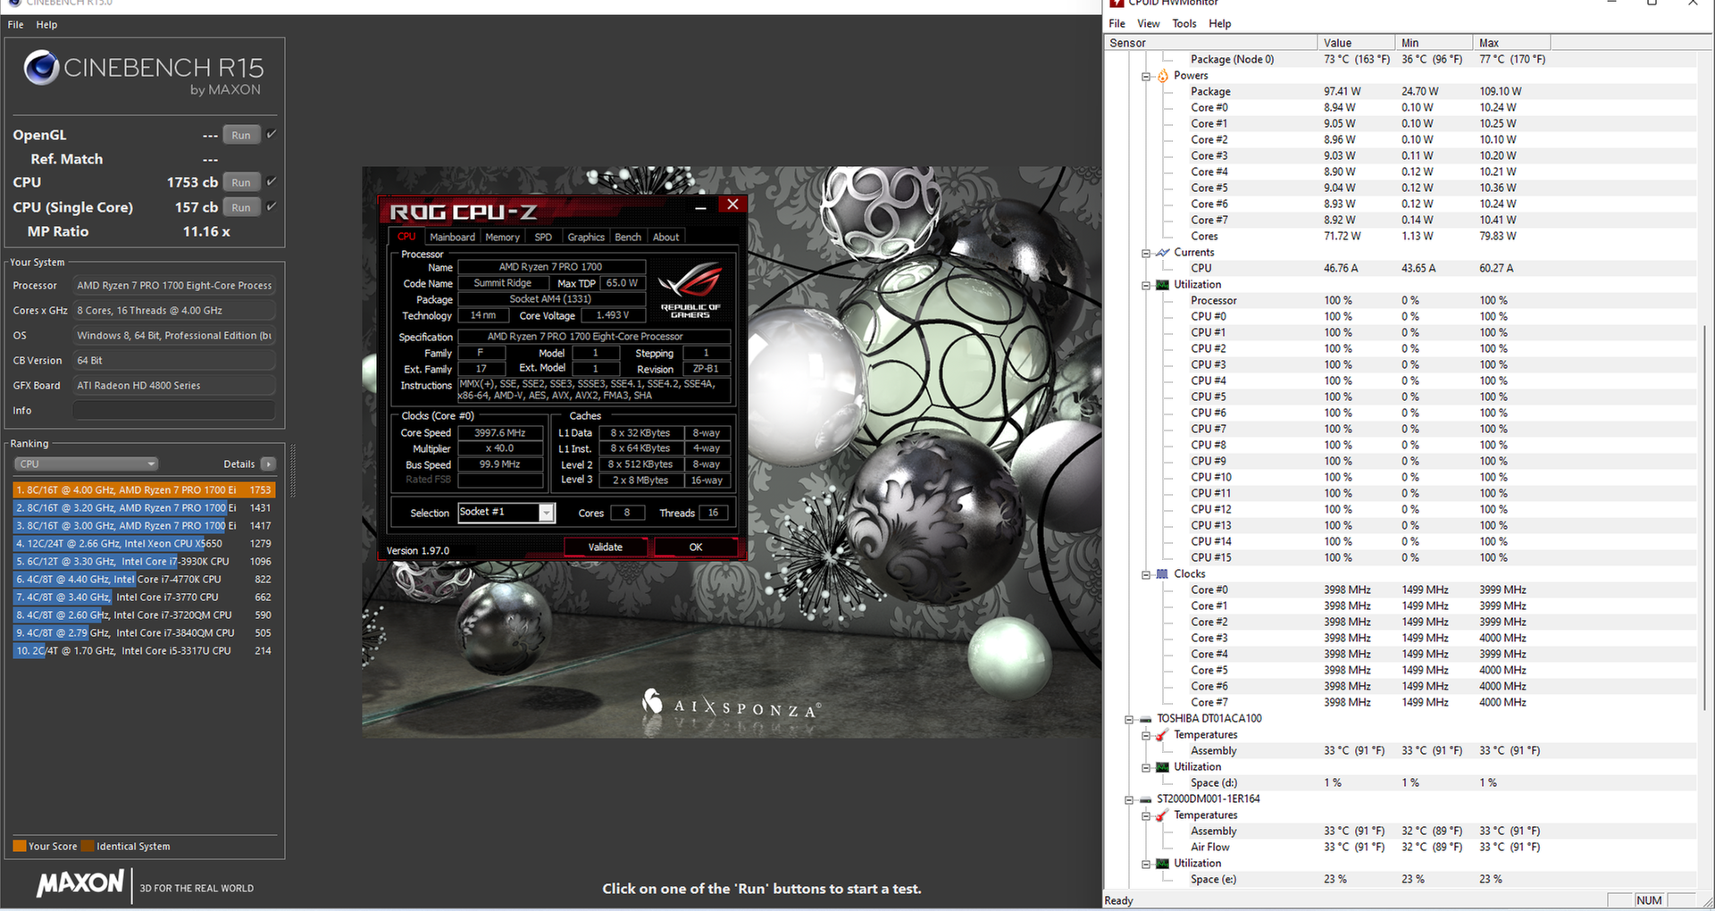Screen dimensions: 1715x911
Task: Click the first Utilization chip icon in HWMonitor
Action: tap(1163, 285)
